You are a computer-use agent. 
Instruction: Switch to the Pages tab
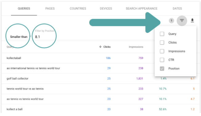coord(50,9)
